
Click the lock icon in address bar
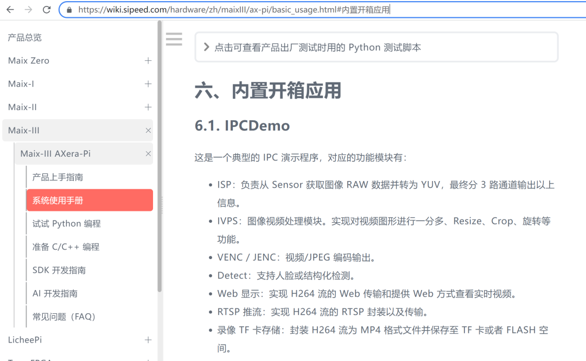69,10
